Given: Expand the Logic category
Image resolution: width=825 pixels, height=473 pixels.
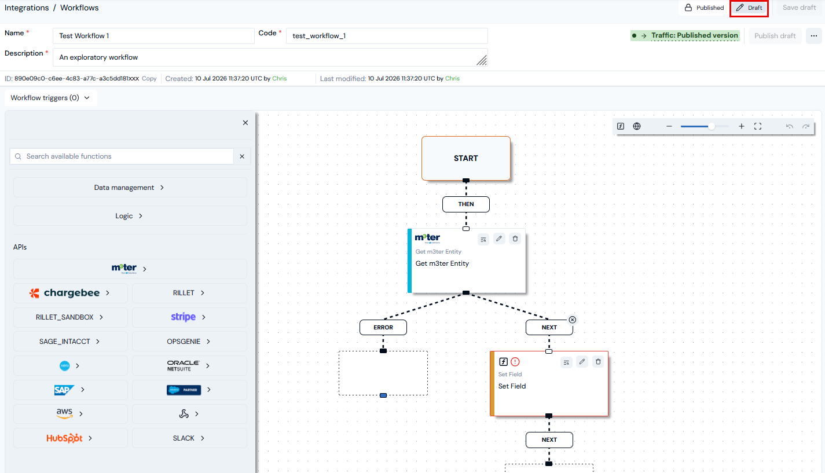Looking at the screenshot, I should click(130, 216).
